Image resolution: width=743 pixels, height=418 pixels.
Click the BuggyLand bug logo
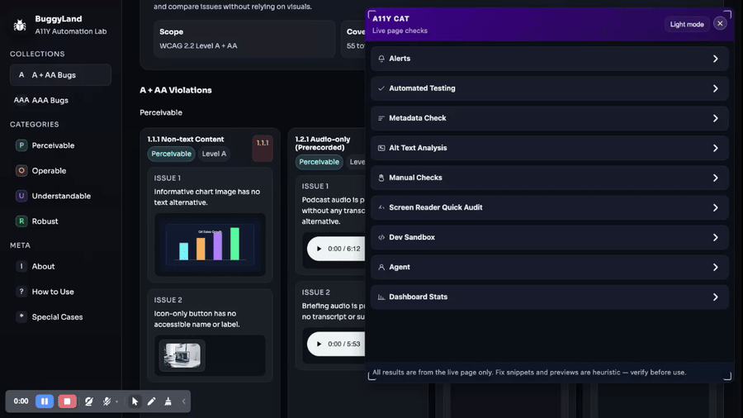20,25
